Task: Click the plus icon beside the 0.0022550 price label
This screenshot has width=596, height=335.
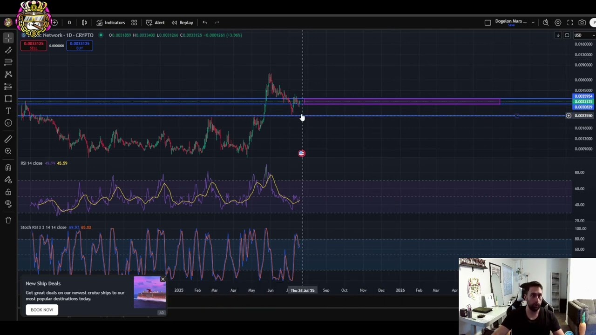Action: pos(569,115)
